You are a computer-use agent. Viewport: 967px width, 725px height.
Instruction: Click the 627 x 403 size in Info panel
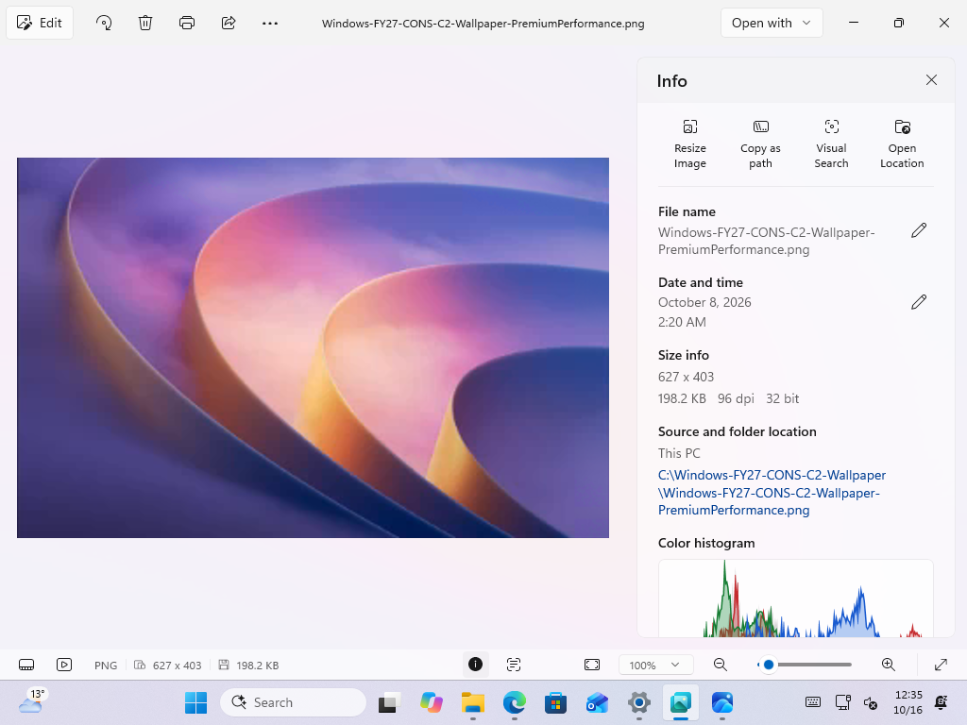pyautogui.click(x=686, y=377)
